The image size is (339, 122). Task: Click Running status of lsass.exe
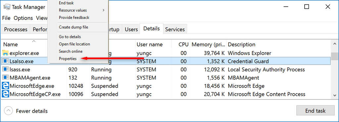click(101, 70)
